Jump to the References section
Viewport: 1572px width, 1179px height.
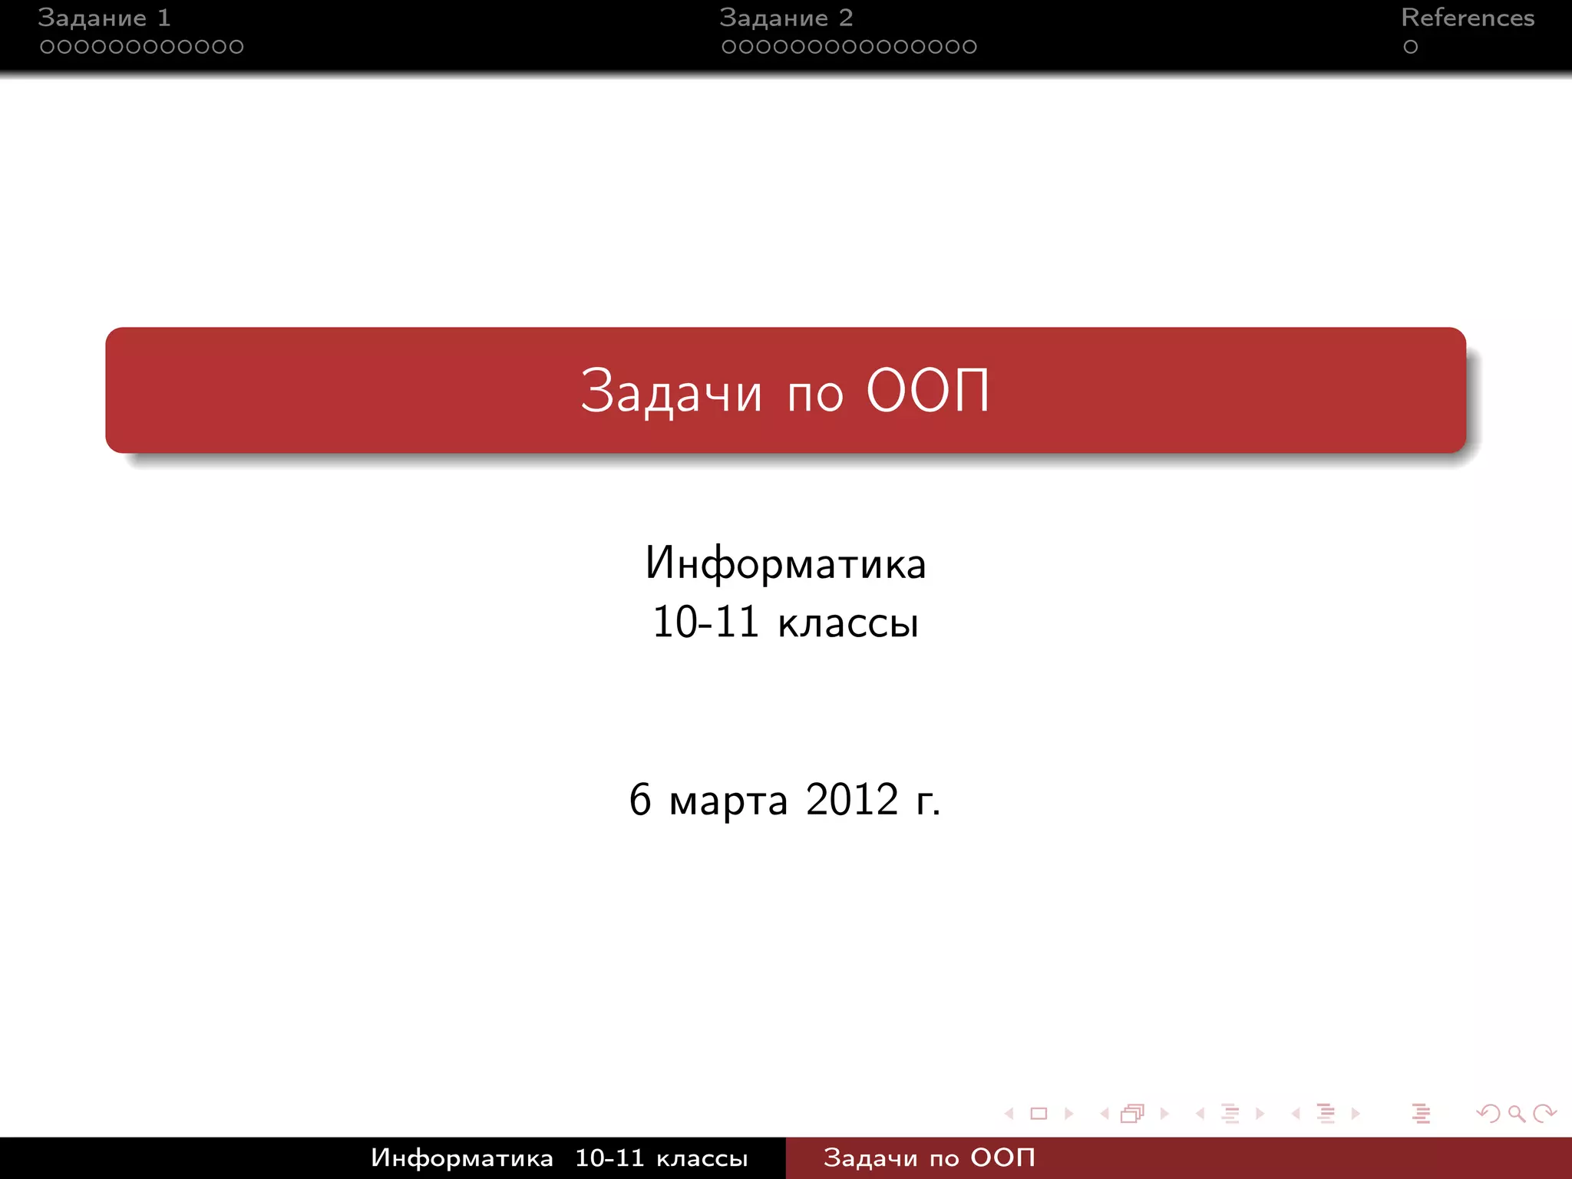click(x=1467, y=18)
